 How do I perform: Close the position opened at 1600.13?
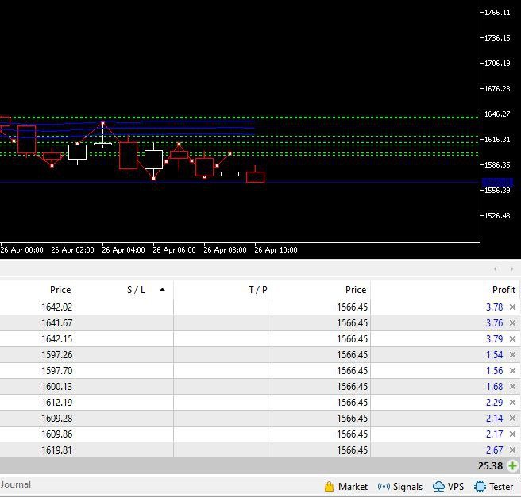512,387
